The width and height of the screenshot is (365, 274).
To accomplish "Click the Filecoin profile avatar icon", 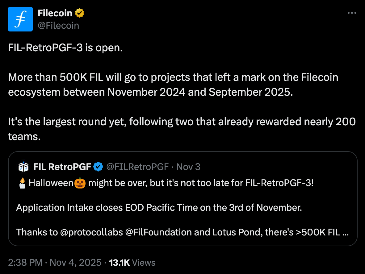I will point(20,19).
